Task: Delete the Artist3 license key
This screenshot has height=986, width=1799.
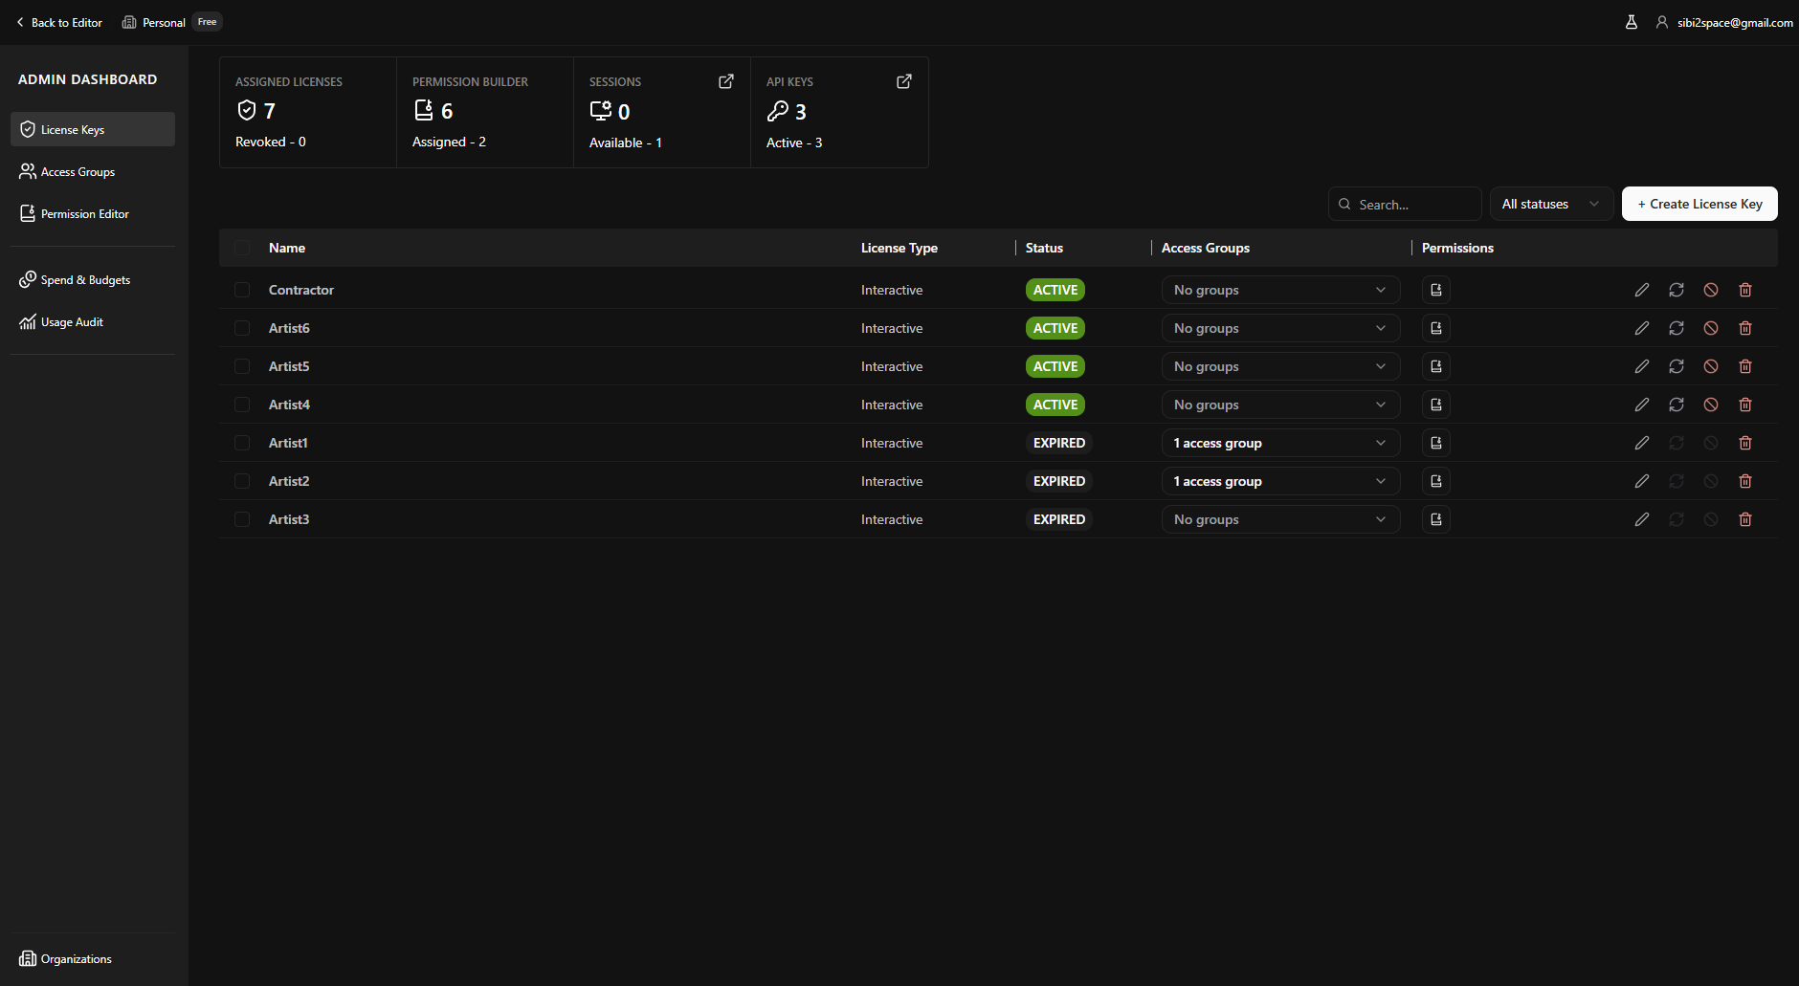Action: tap(1745, 519)
